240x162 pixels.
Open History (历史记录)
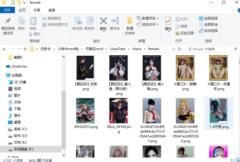point(185,33)
